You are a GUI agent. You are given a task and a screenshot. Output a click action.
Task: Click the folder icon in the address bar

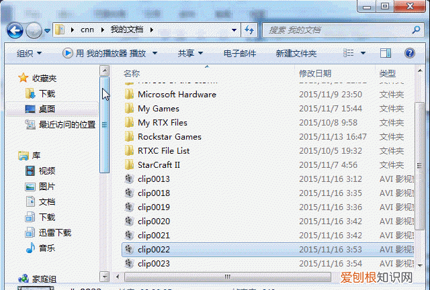coord(60,30)
